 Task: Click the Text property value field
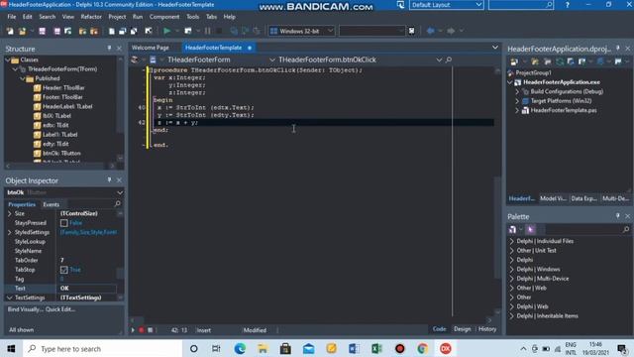coord(88,289)
